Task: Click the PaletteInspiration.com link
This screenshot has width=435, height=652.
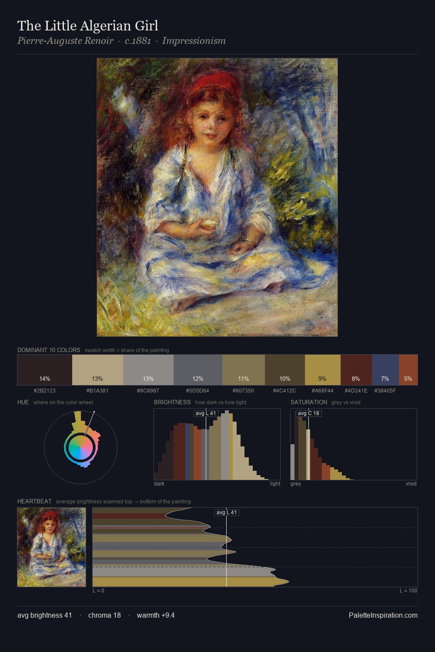Action: (x=383, y=615)
